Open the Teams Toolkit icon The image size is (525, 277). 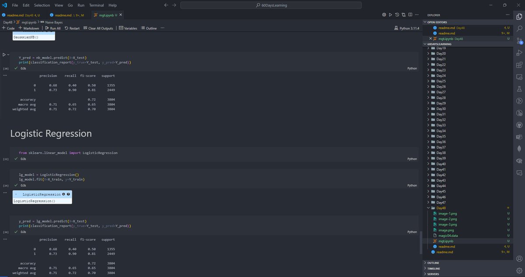519,136
